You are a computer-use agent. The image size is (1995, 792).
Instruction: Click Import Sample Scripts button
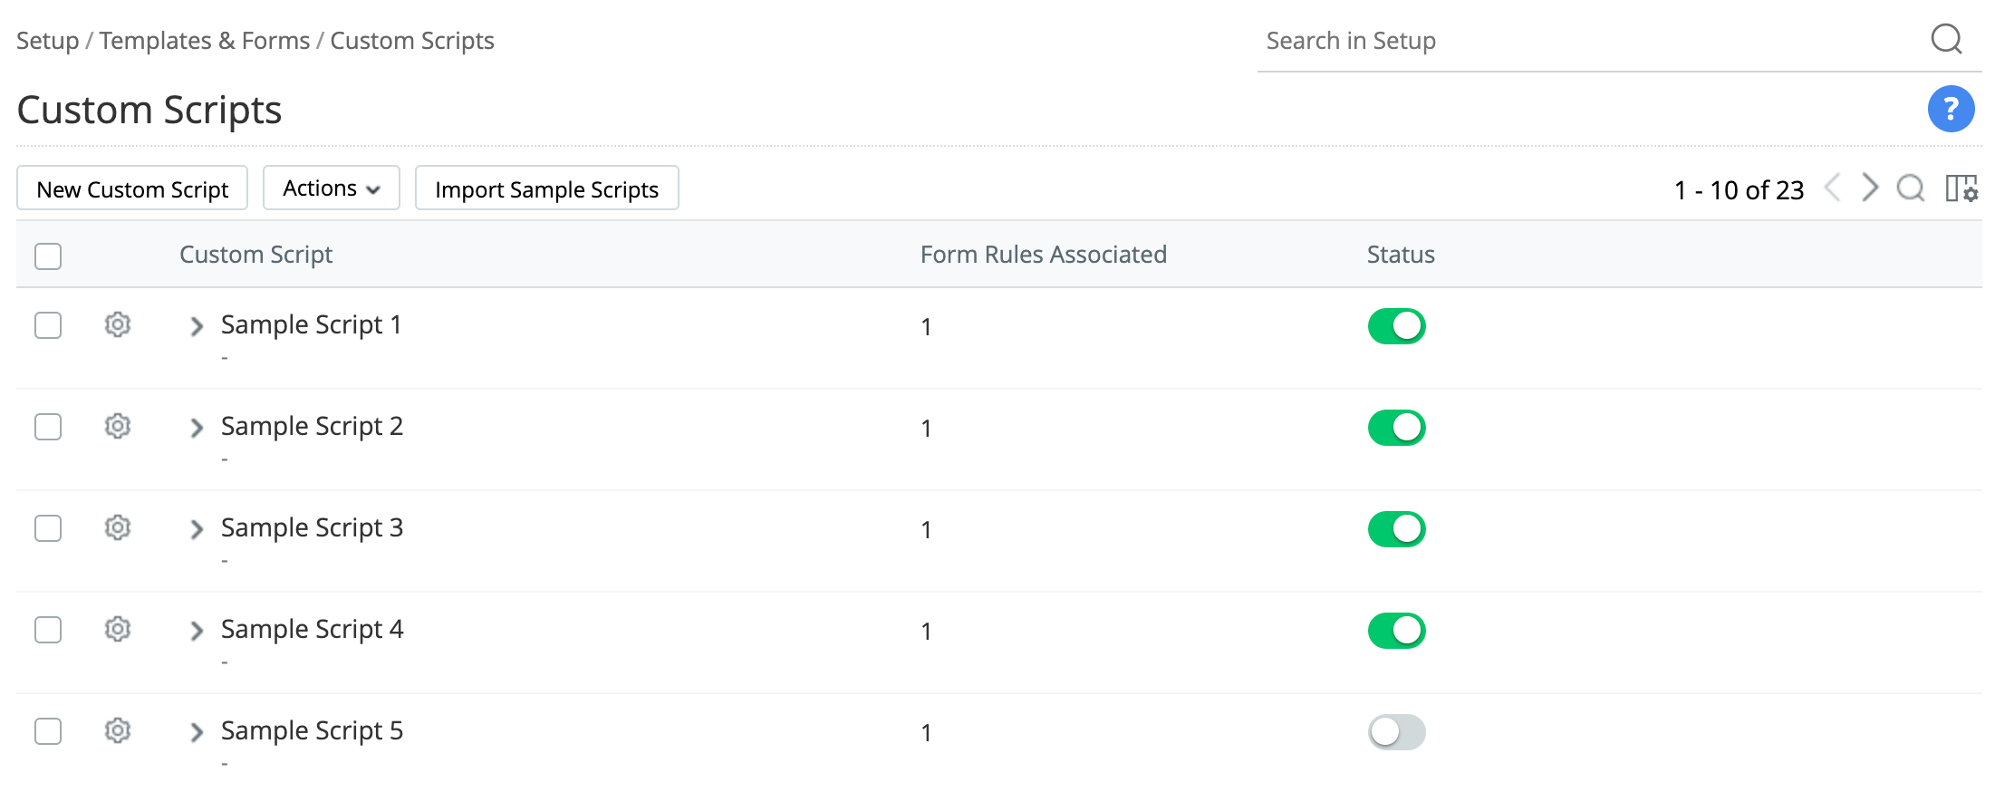[x=546, y=188]
